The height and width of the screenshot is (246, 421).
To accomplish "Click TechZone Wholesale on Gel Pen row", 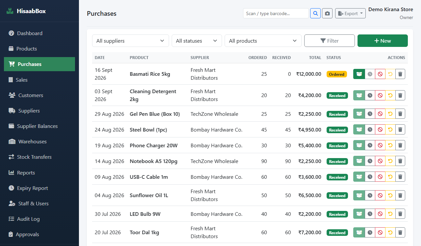I will [x=214, y=114].
